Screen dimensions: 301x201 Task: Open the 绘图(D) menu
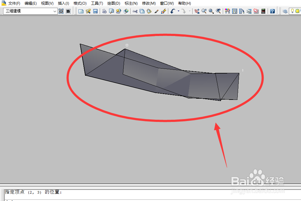114,3
